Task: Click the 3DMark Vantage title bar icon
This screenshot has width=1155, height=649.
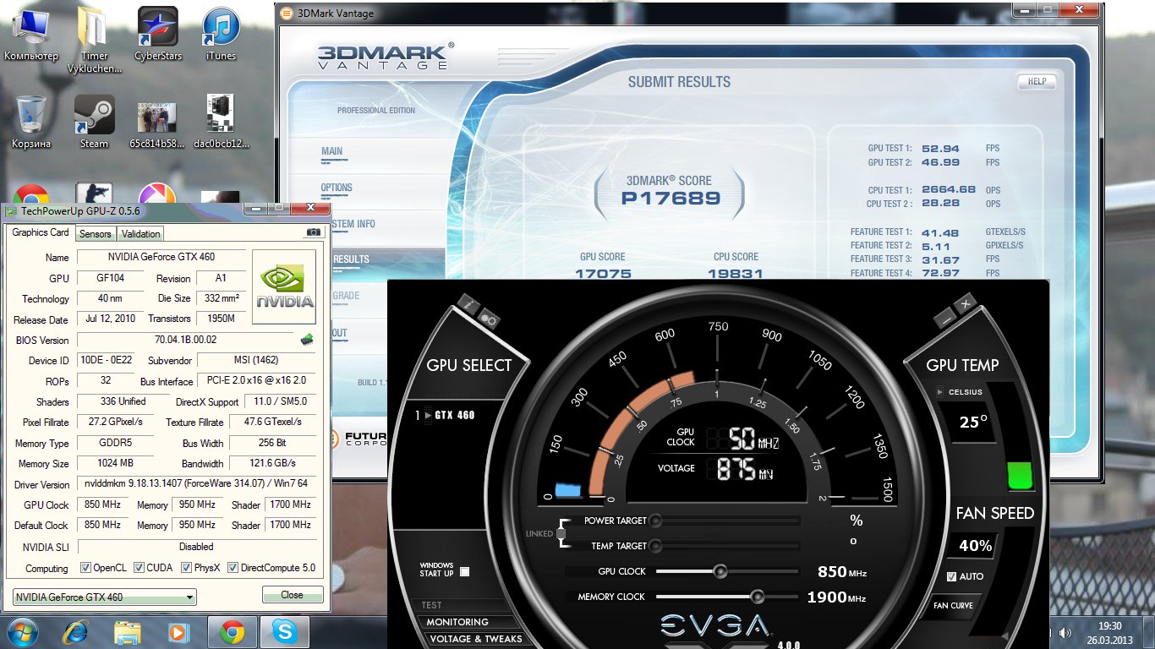Action: pos(287,13)
